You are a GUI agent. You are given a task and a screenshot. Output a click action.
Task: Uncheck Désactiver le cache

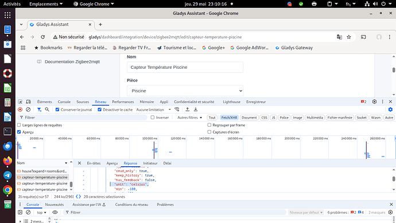tap(99, 109)
